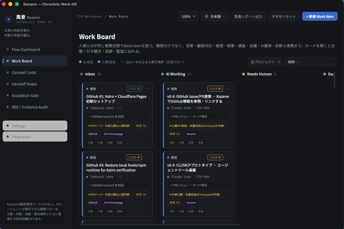Open 監査 chip on GitHub #3 card

pyautogui.click(x=120, y=211)
